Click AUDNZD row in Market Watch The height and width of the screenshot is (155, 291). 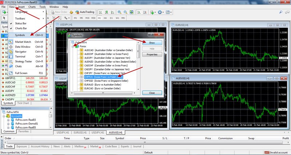click(25, 95)
